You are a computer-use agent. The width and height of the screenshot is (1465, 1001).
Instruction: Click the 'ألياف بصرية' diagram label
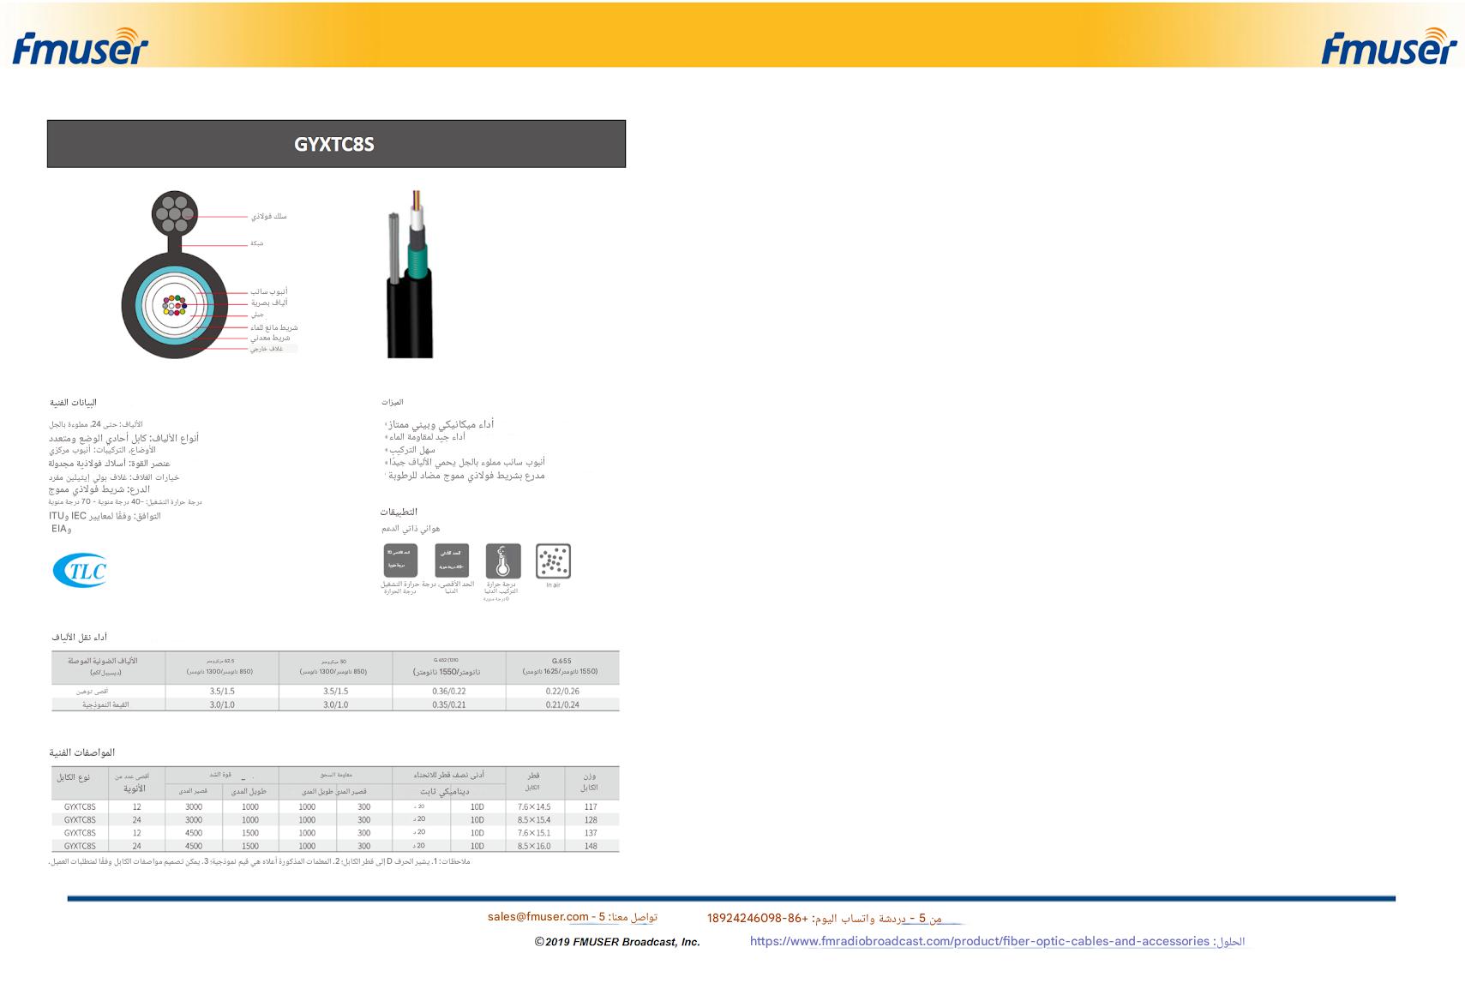269,303
